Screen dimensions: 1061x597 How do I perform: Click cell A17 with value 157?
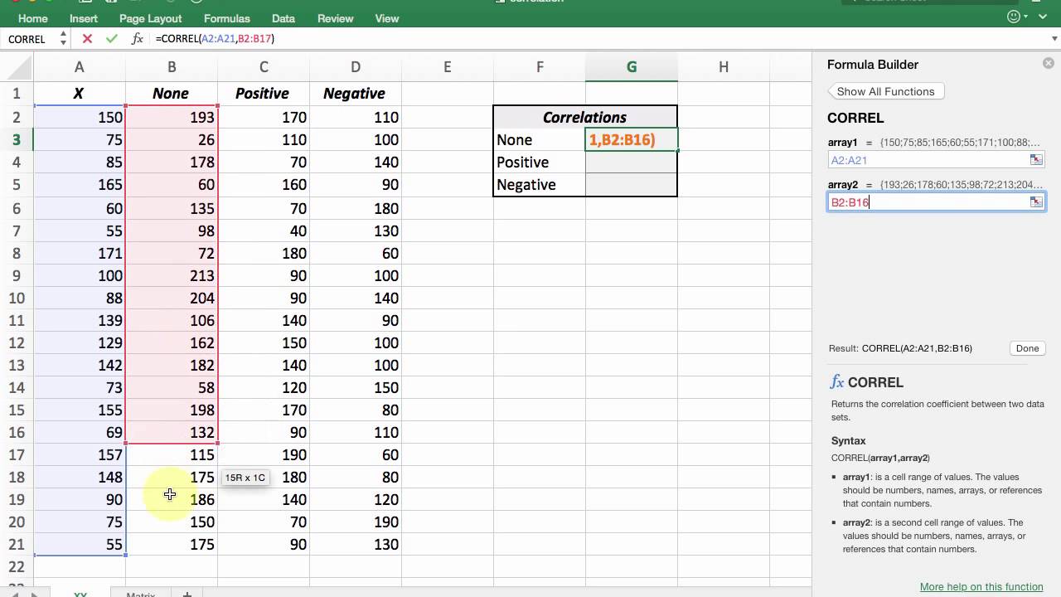pos(80,454)
